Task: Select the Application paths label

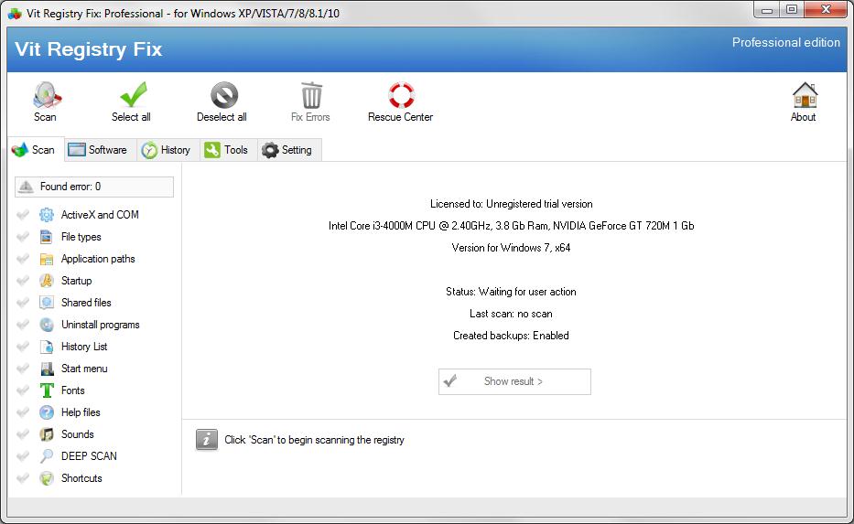Action: pyautogui.click(x=98, y=259)
